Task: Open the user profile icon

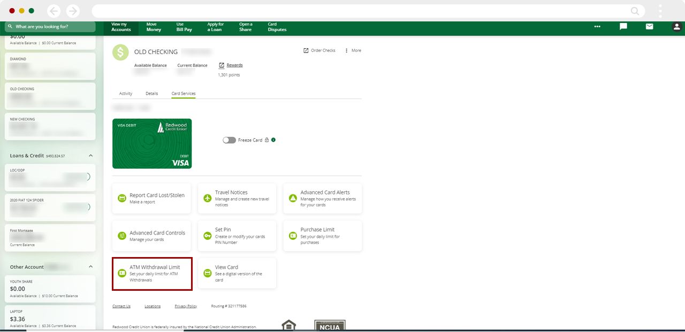Action: (676, 26)
